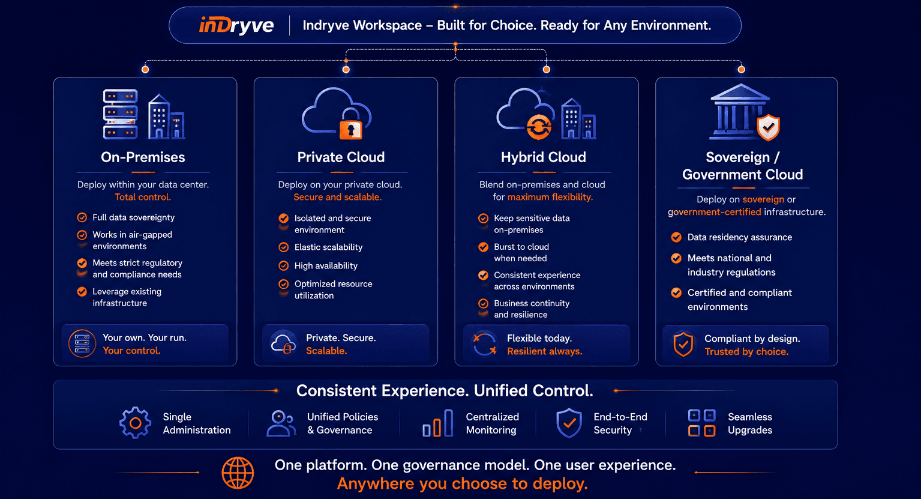Click the 'Sovereign / Government Cloud' heading
The width and height of the screenshot is (921, 499).
click(743, 166)
